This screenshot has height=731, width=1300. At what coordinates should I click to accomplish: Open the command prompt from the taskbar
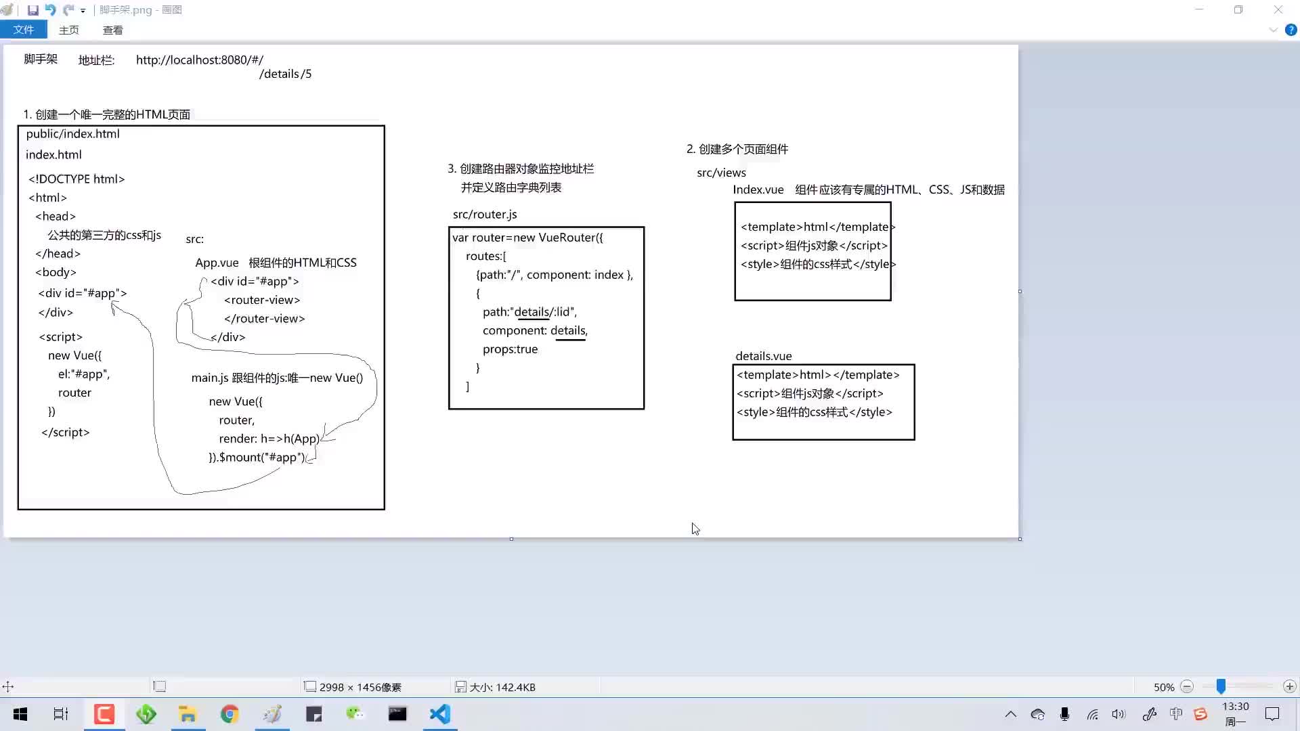[x=397, y=714]
